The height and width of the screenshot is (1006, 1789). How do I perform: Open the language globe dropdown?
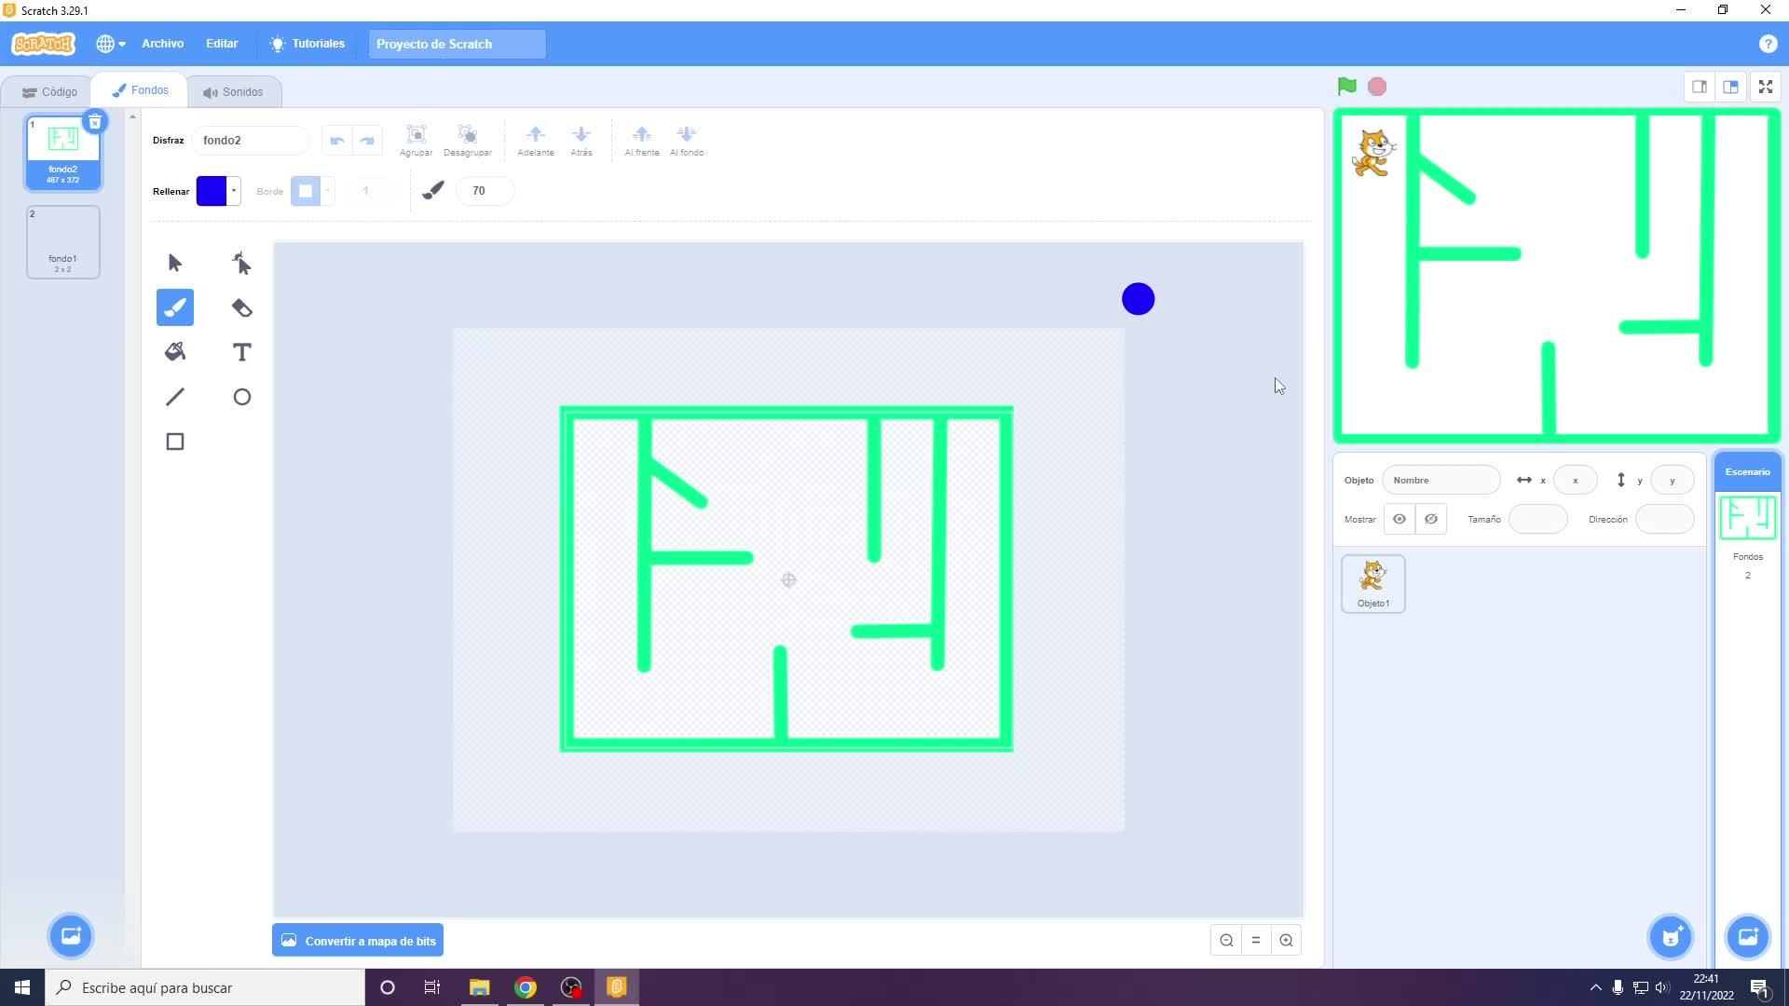[x=110, y=44]
